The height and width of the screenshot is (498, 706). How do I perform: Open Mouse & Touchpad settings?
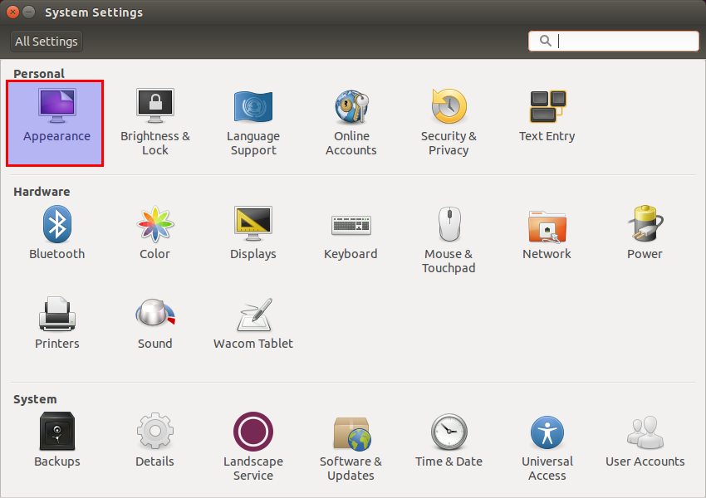tap(449, 240)
